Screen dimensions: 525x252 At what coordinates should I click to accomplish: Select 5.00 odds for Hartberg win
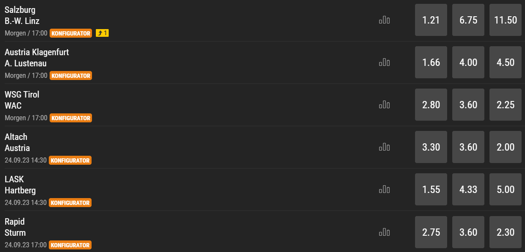506,190
